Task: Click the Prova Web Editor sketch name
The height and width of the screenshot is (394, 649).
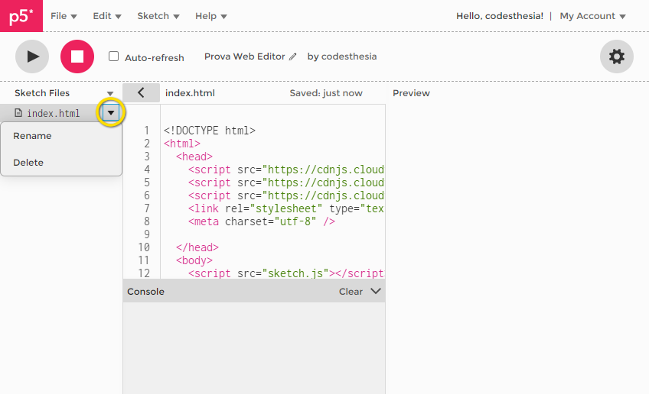Action: click(245, 57)
